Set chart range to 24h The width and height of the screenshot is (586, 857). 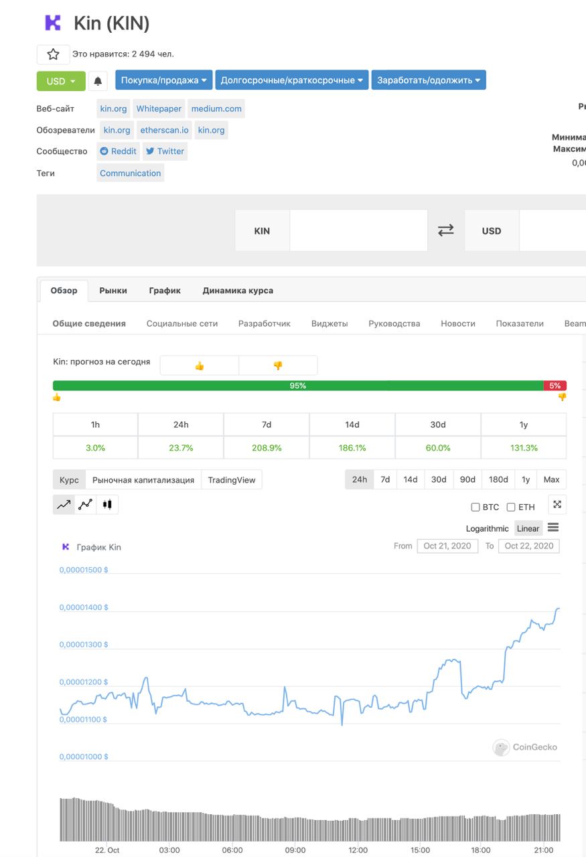[x=360, y=479]
